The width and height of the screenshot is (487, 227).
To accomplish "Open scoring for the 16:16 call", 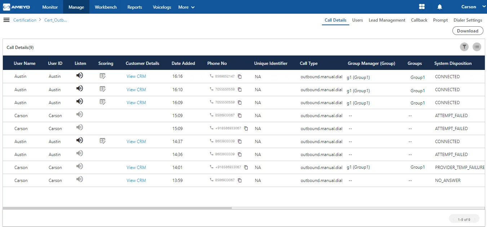I will click(103, 76).
